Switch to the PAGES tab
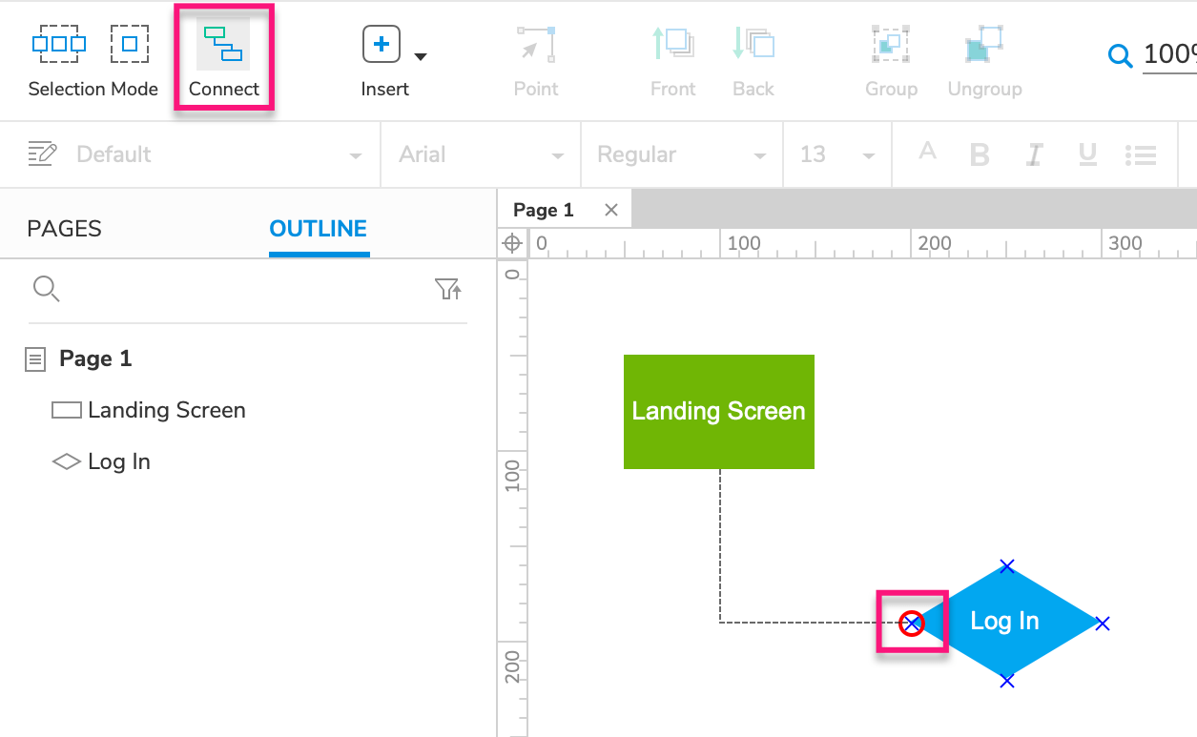1197x737 pixels. [64, 228]
